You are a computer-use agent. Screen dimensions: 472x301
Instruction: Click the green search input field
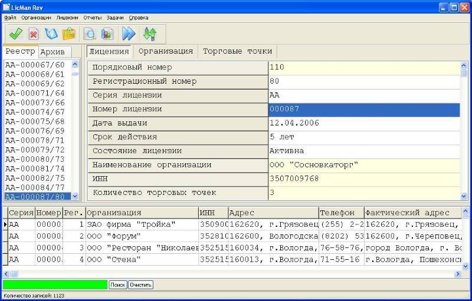click(55, 285)
